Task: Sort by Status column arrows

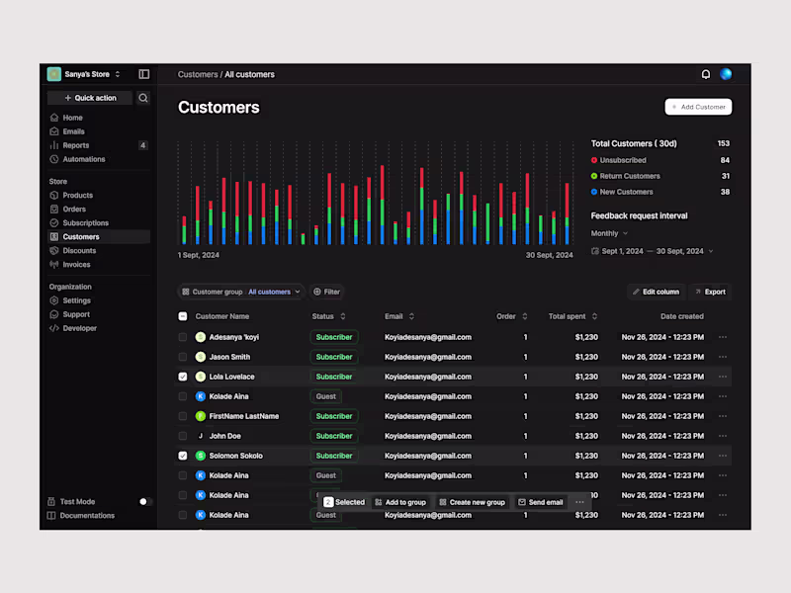Action: [x=343, y=316]
